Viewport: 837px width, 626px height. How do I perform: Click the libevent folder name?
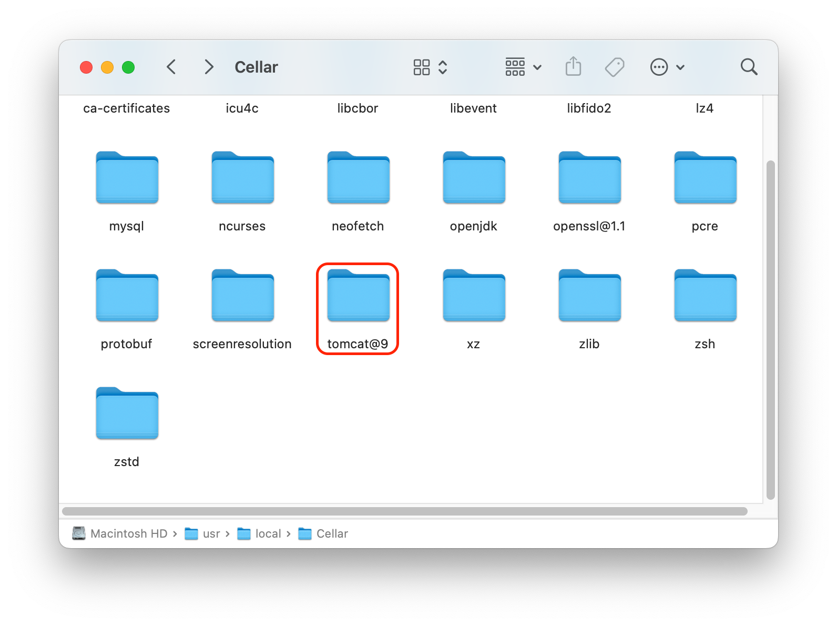[474, 108]
